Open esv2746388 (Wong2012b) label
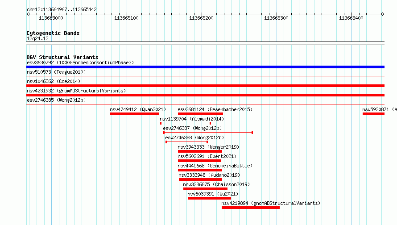This screenshot has height=225, width=397. tap(194, 137)
